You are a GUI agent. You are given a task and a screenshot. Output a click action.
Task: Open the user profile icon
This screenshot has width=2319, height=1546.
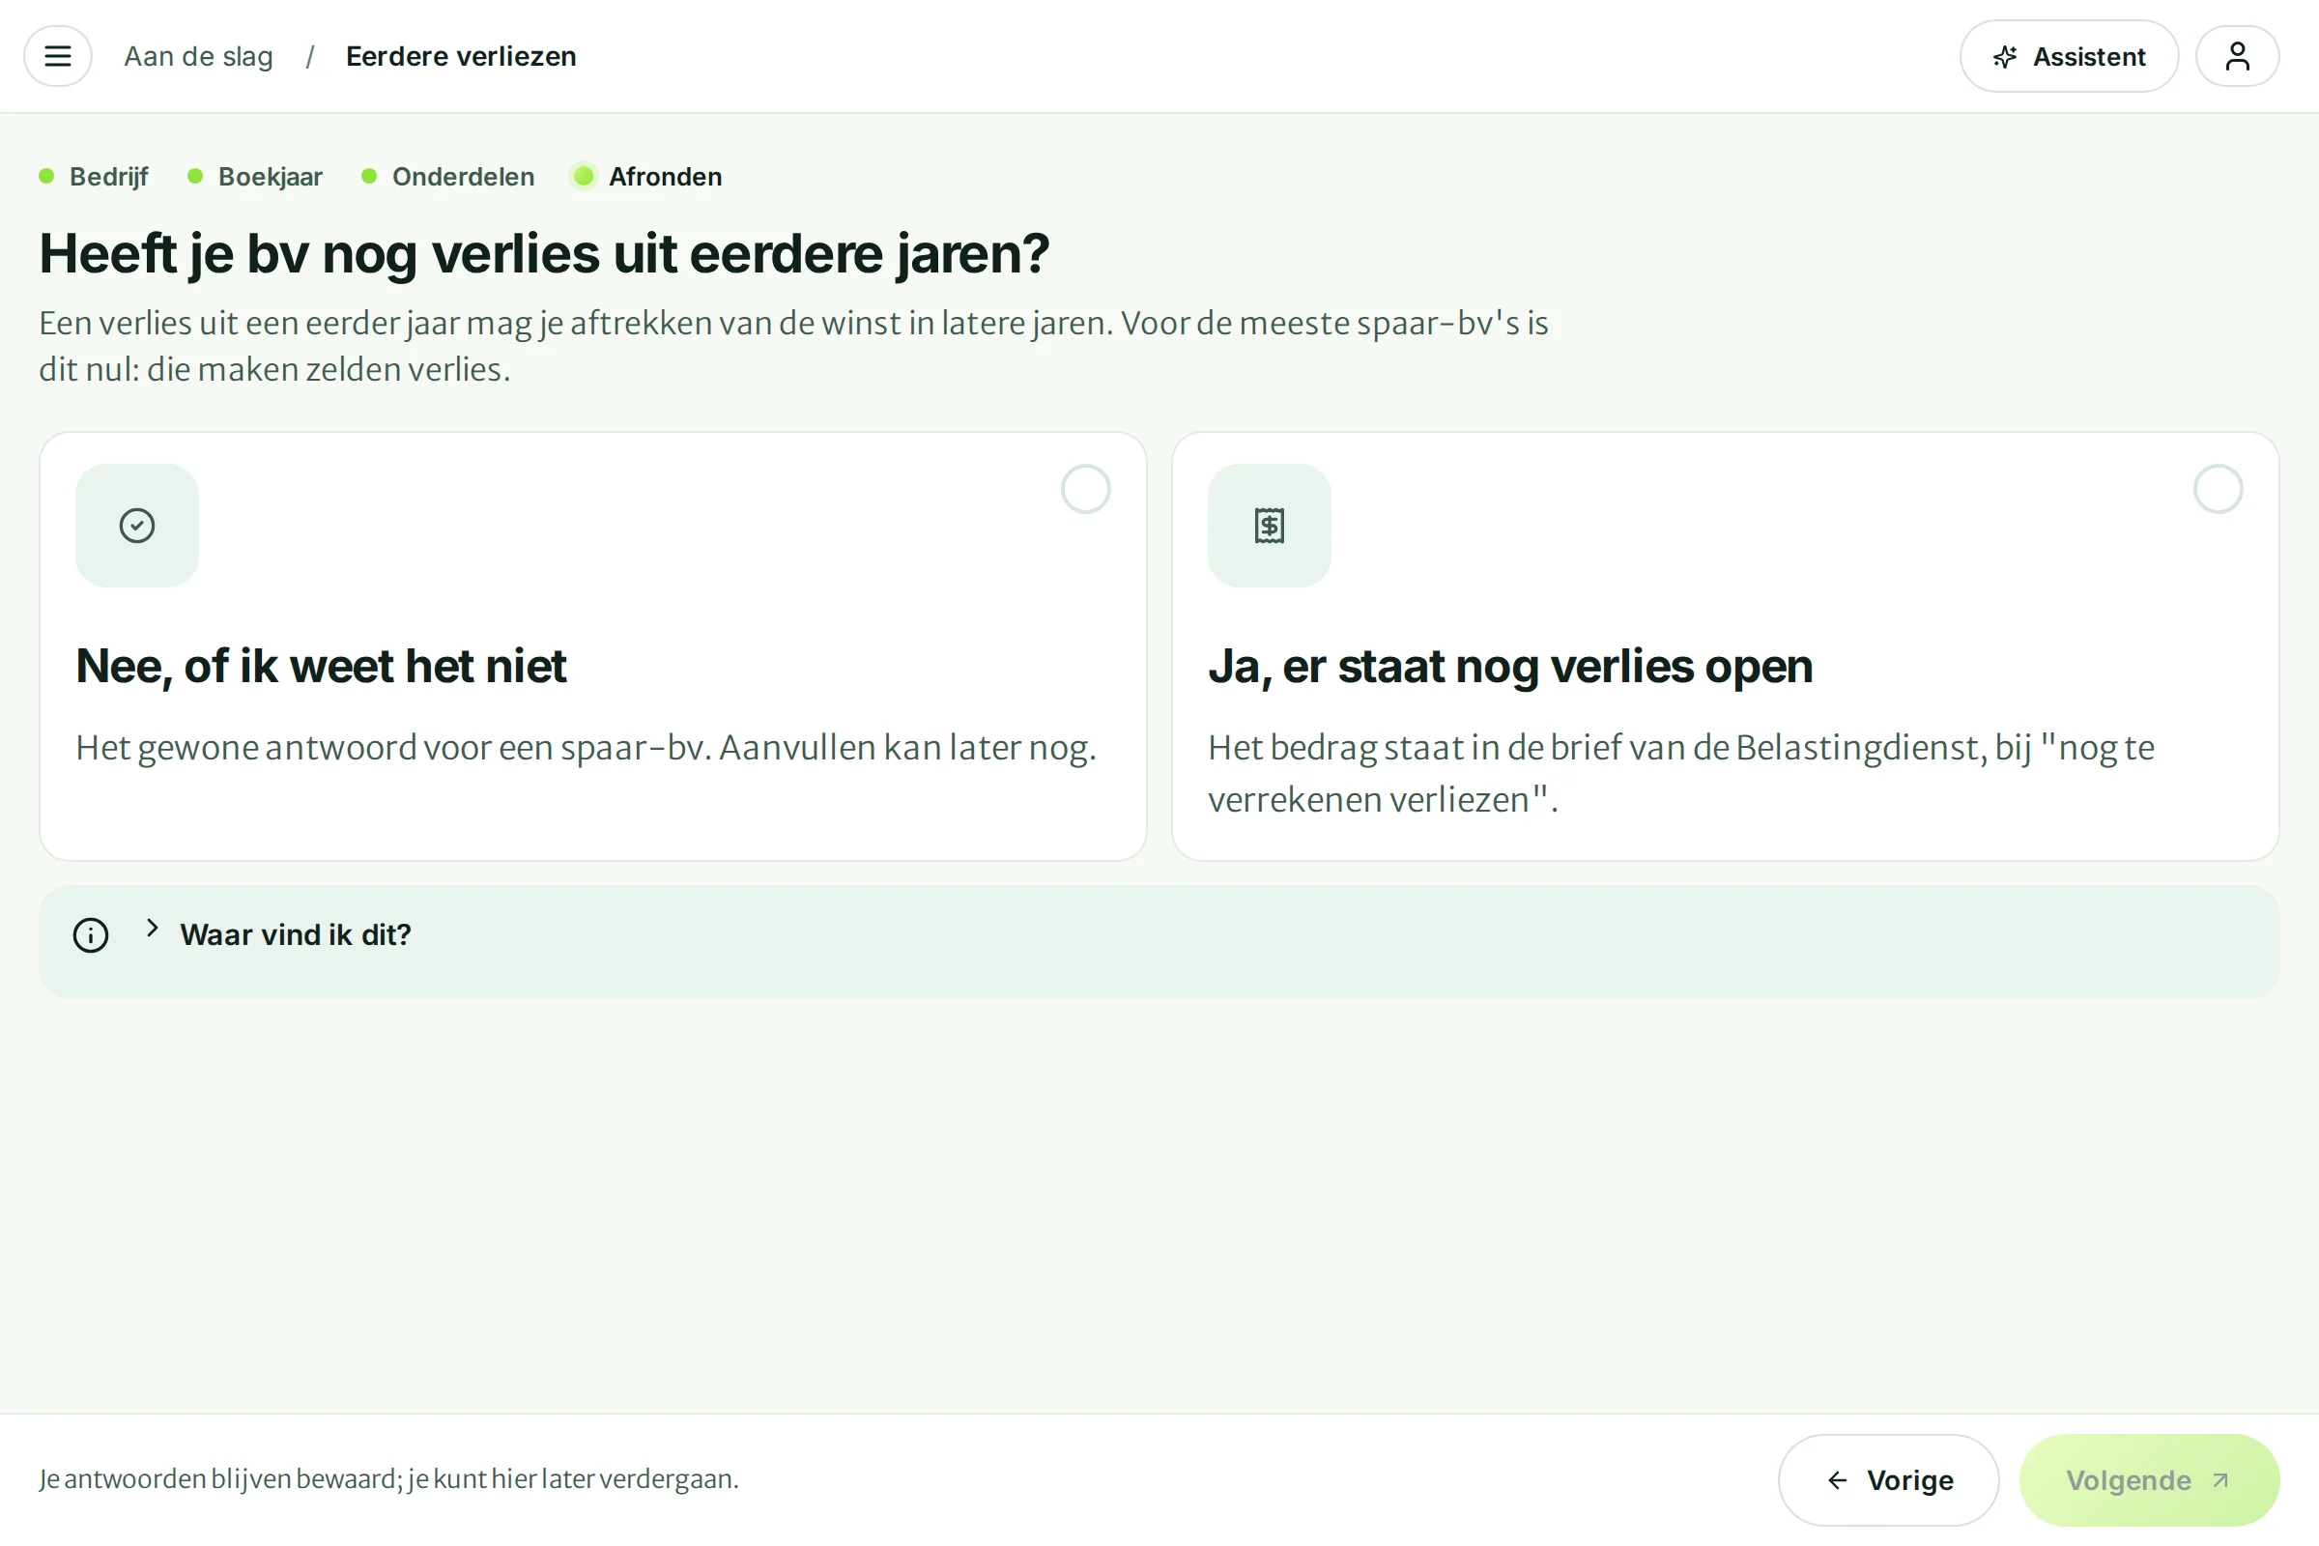pos(2237,56)
